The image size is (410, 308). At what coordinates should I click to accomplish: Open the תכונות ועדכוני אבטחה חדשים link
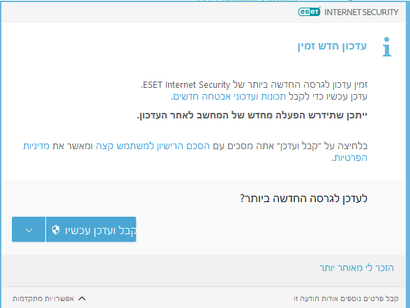point(230,97)
